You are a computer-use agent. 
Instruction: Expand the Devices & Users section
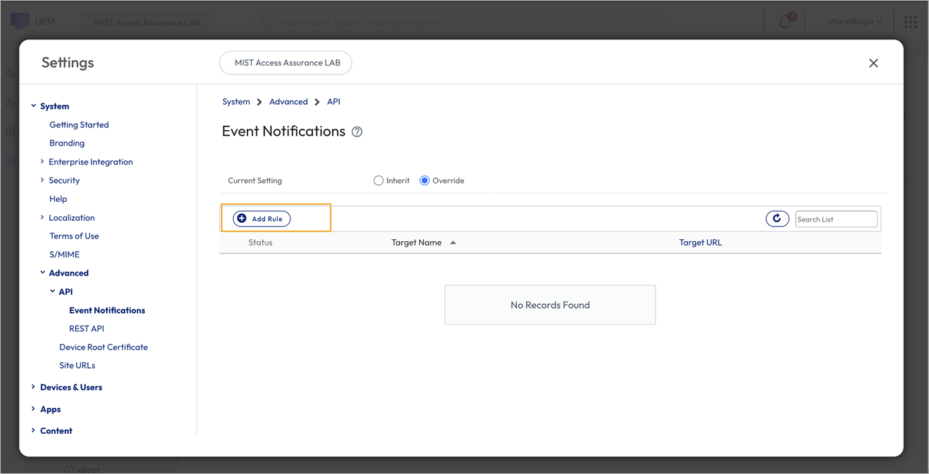coord(33,387)
